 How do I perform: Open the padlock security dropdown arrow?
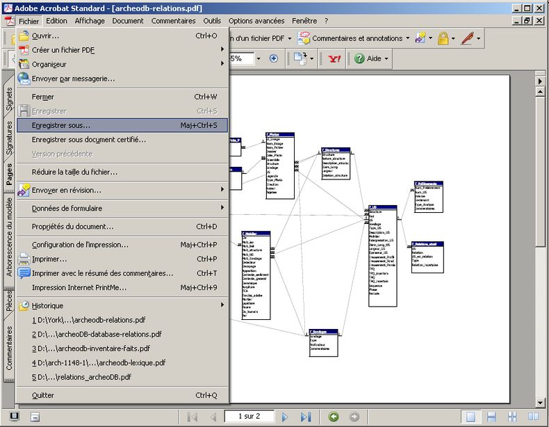(x=453, y=38)
